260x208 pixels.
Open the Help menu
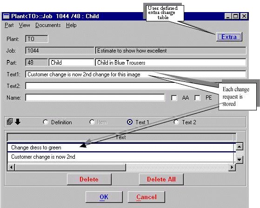pos(71,25)
